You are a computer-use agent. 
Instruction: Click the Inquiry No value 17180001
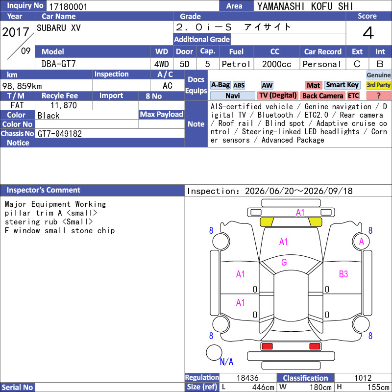coord(68,7)
